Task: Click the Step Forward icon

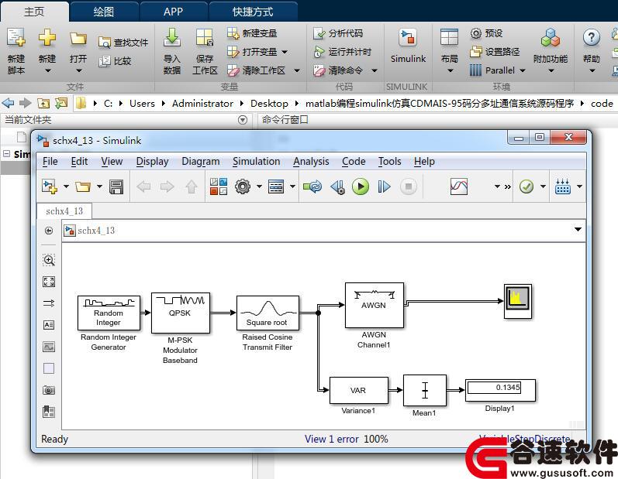Action: [384, 186]
